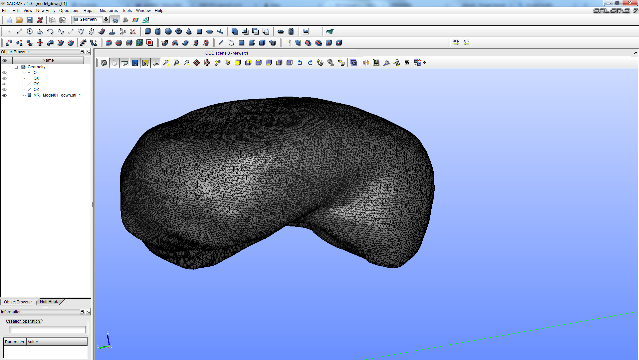Select the OX axis tree item
The height and width of the screenshot is (360, 639).
(x=36, y=78)
